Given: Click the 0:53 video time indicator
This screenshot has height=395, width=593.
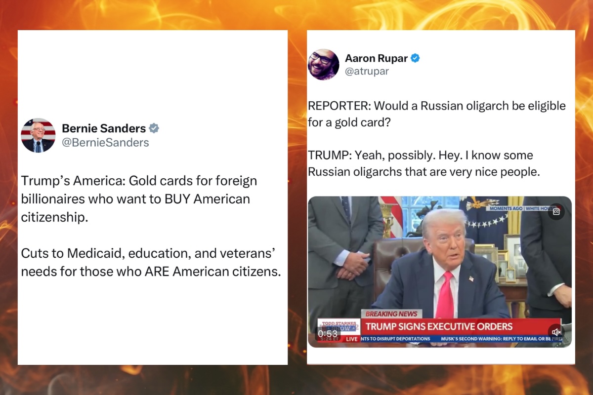Looking at the screenshot, I should coord(328,334).
